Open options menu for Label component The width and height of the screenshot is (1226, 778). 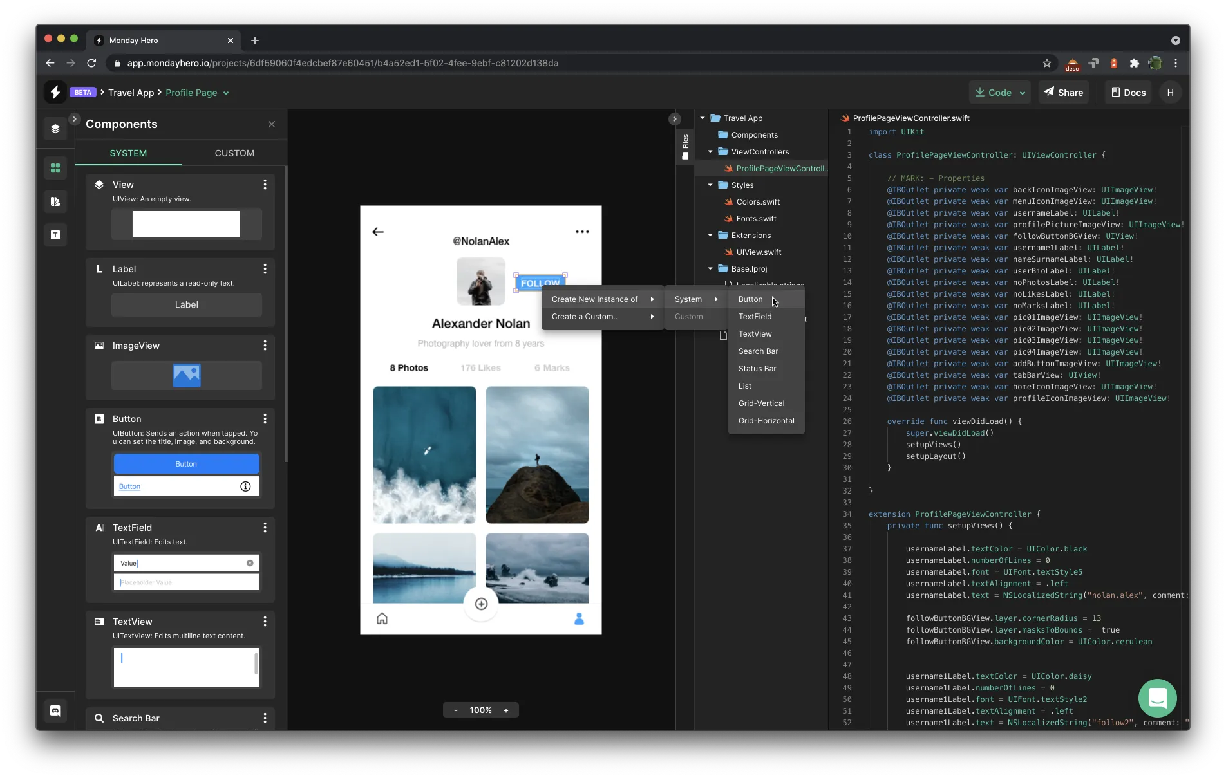265,269
